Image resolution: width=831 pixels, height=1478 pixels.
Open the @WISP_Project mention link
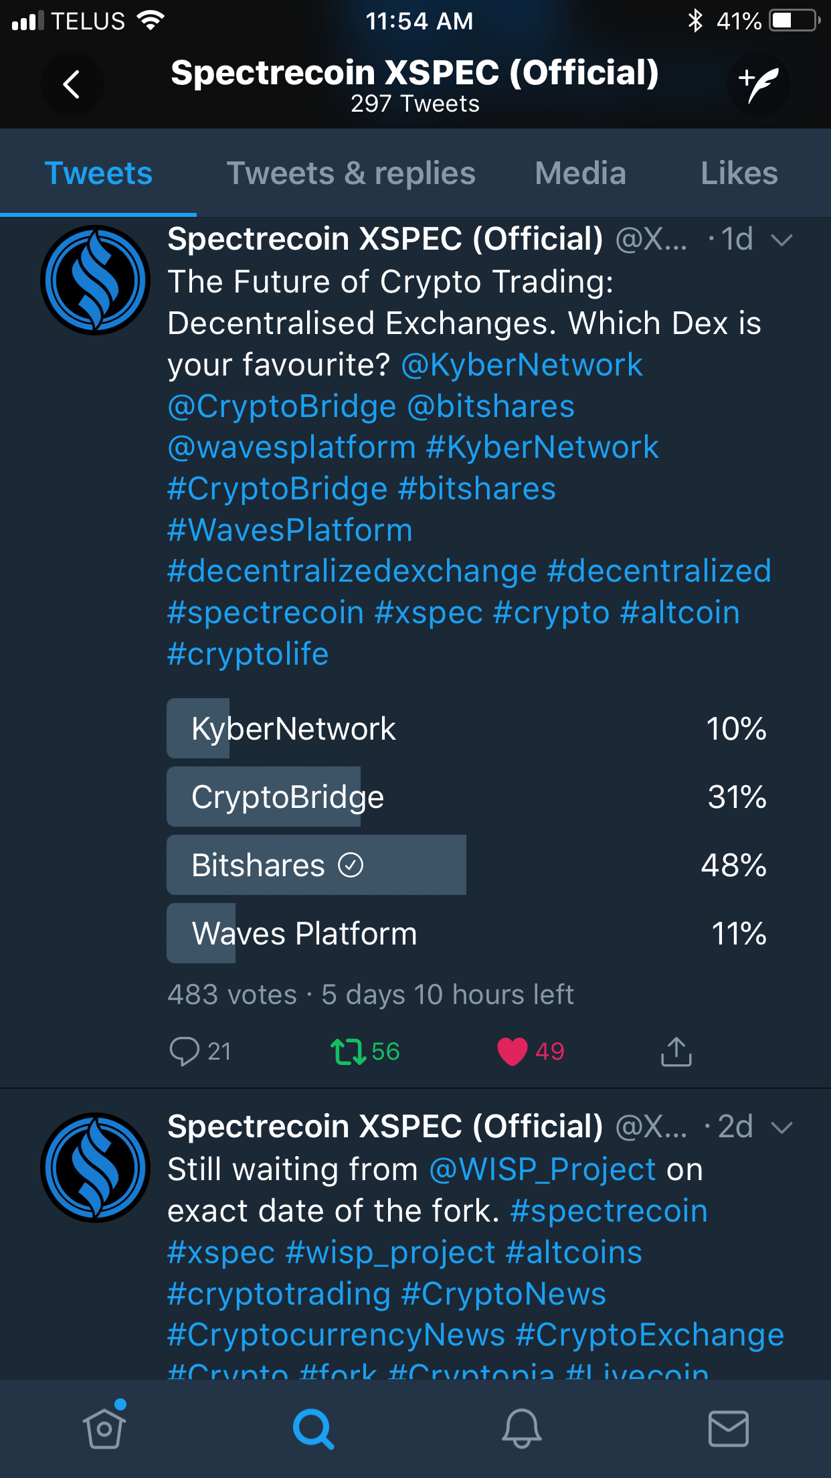click(x=543, y=1170)
